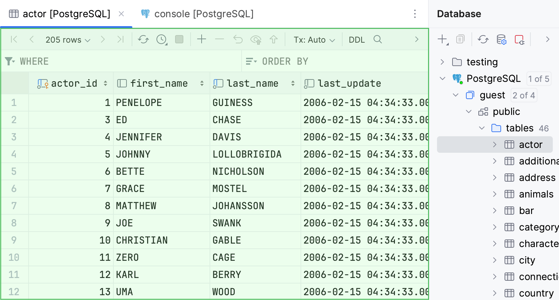Disconnect using the red plug icon
Image resolution: width=559 pixels, height=300 pixels.
point(520,39)
